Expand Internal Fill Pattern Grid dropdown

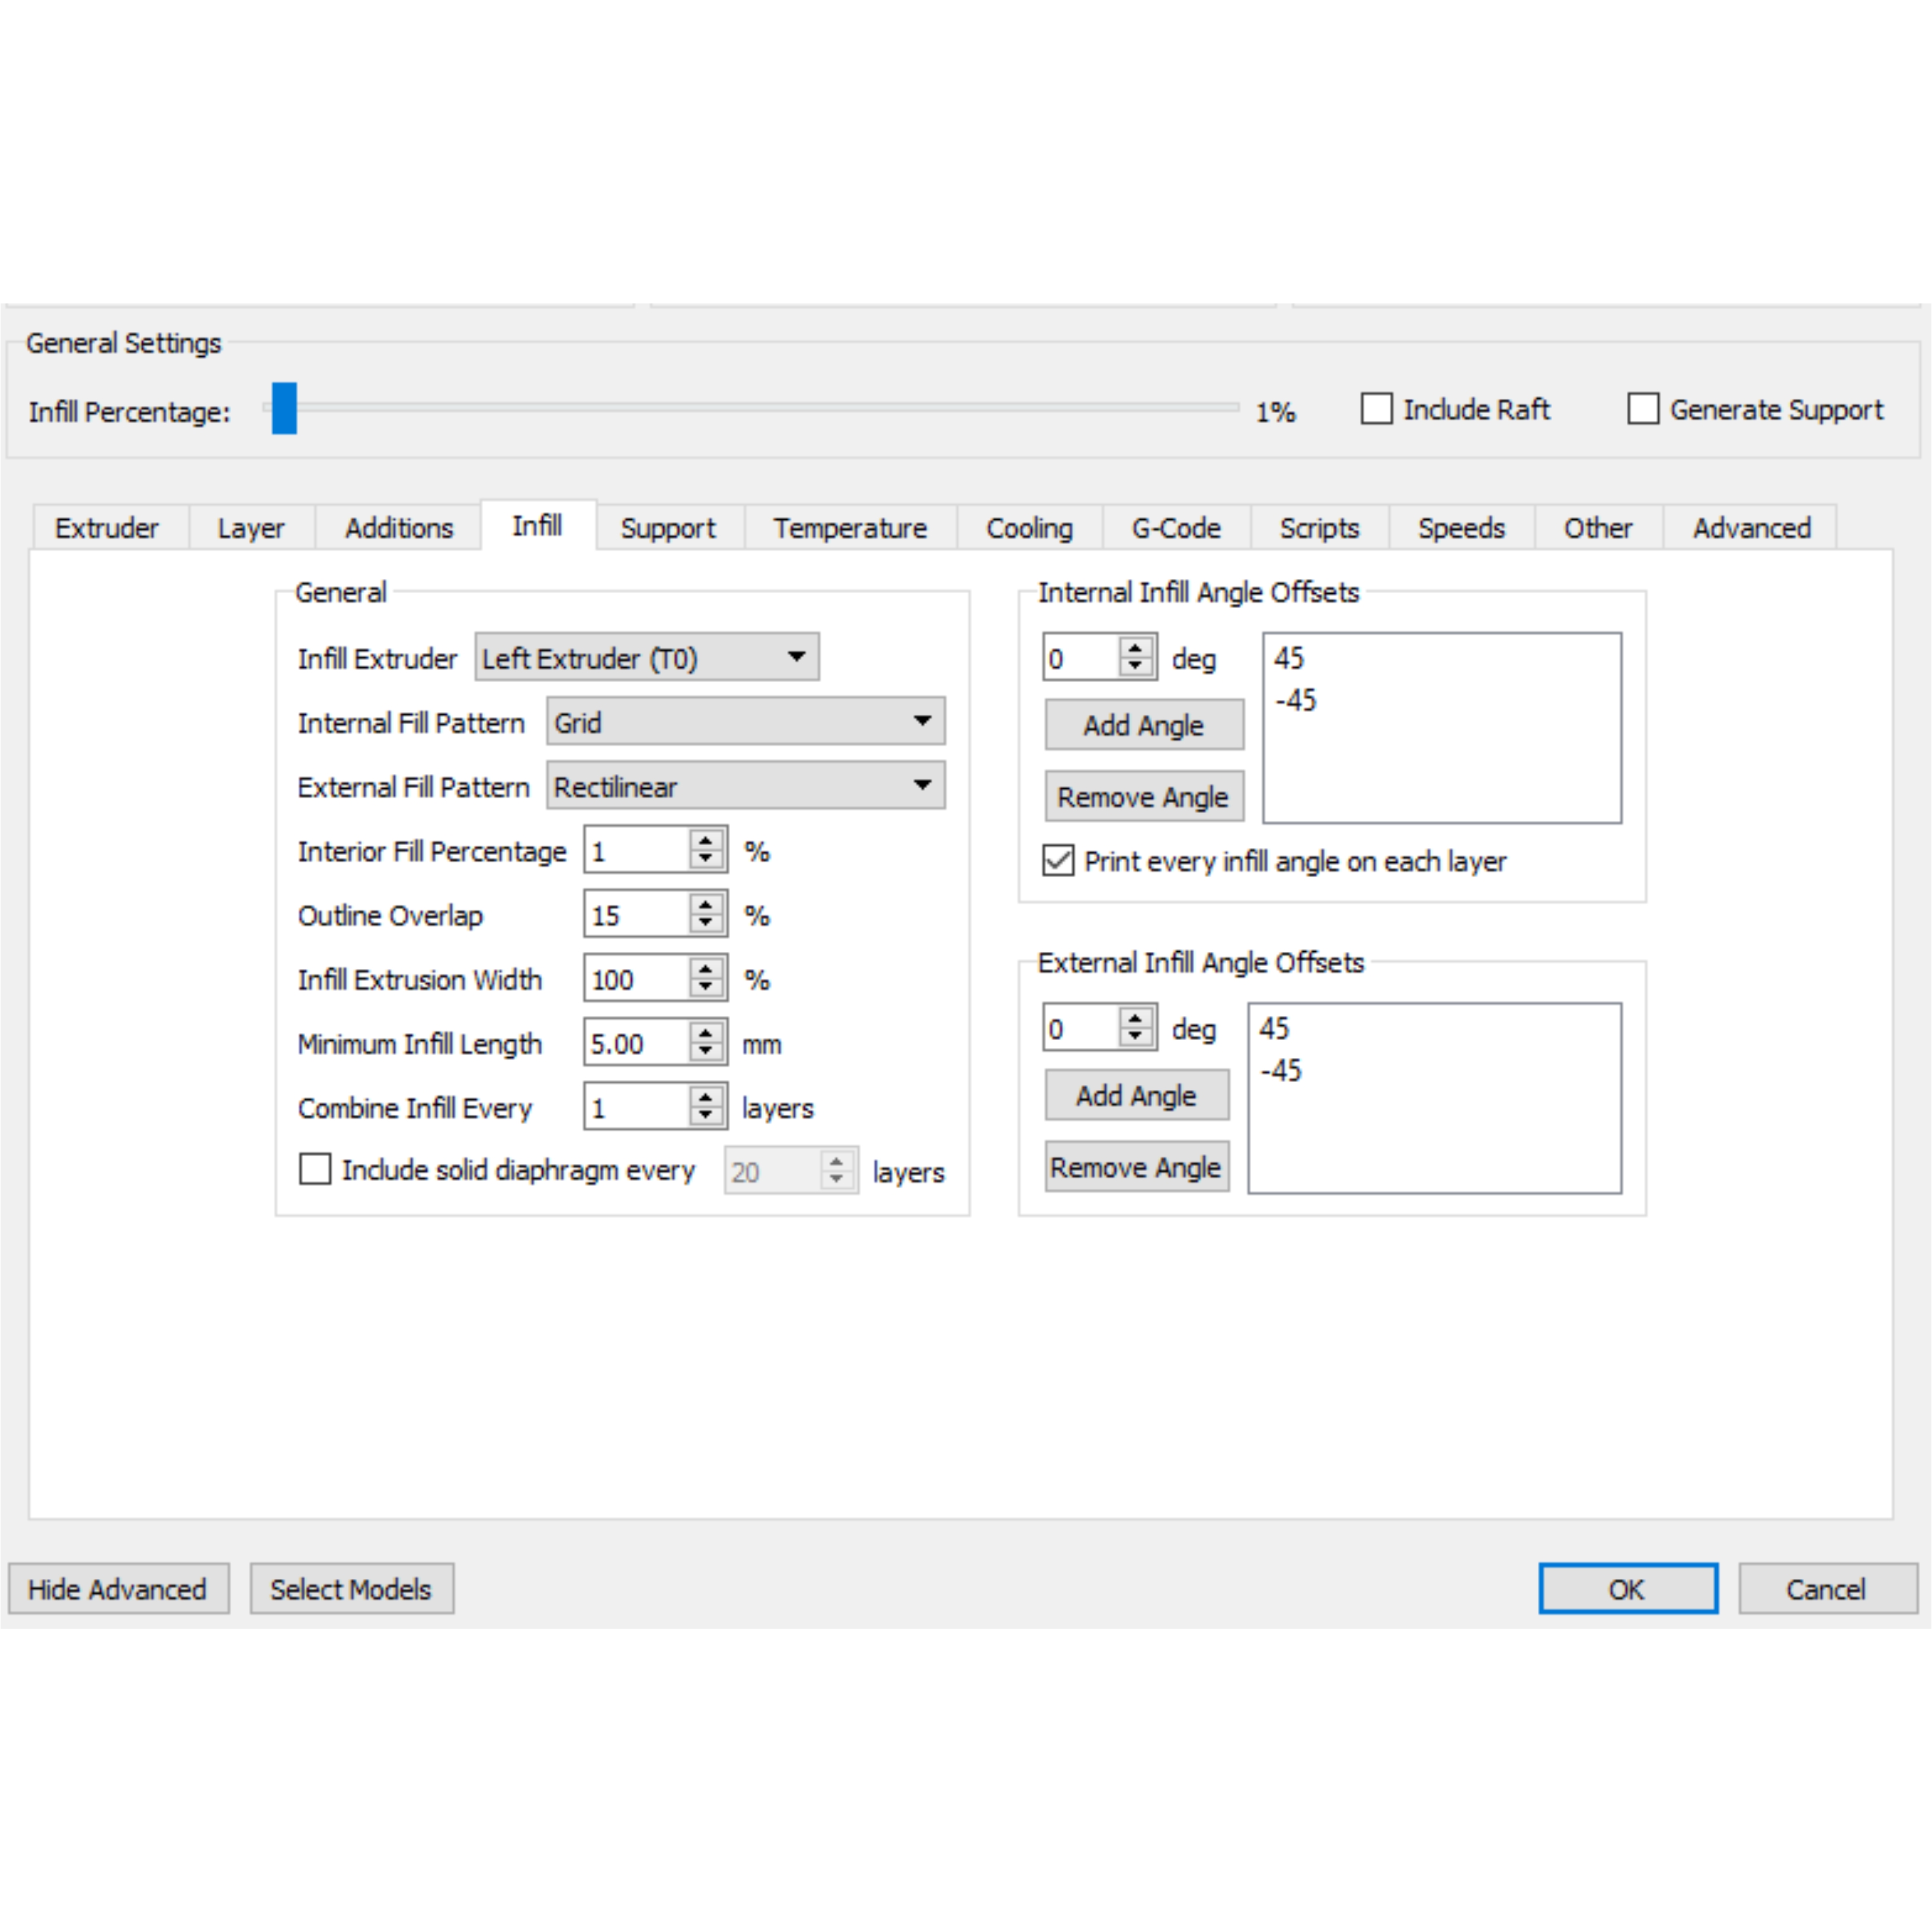click(x=745, y=722)
